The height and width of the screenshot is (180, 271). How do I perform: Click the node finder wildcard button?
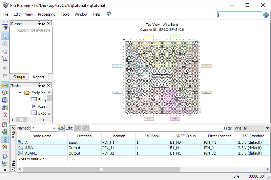(61, 128)
